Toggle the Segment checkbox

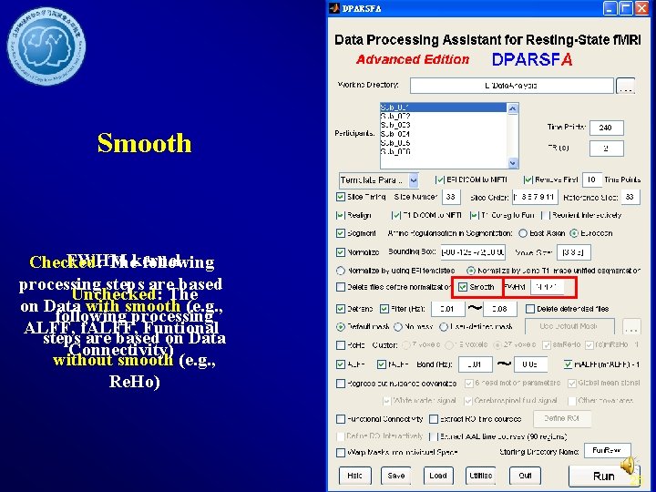click(341, 233)
